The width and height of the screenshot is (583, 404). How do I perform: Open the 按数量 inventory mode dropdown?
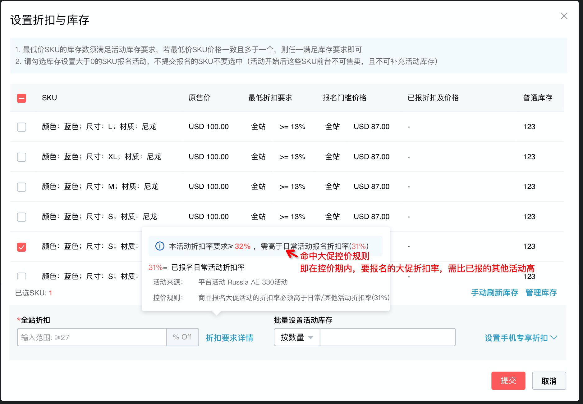(x=297, y=337)
